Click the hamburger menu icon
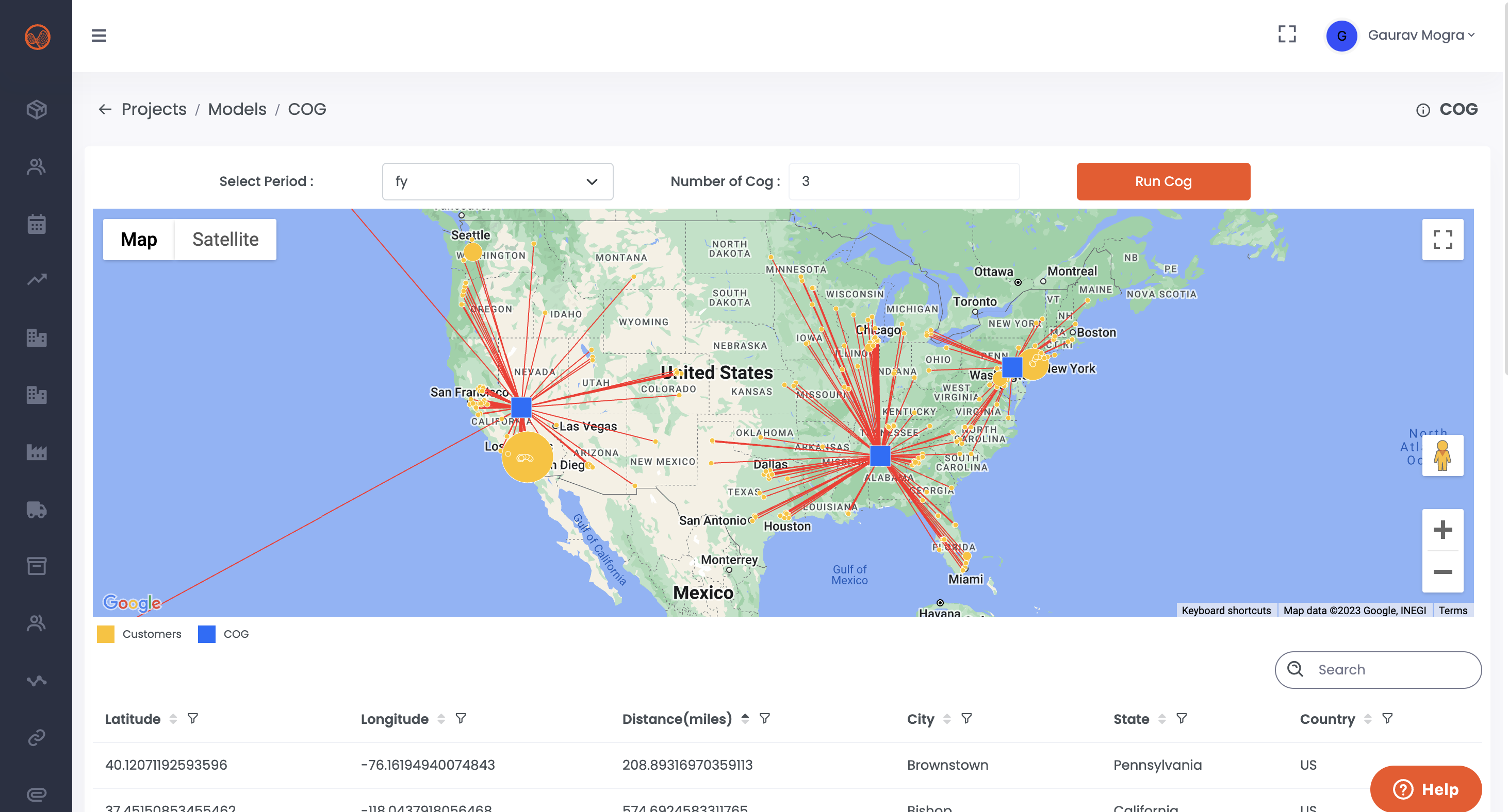This screenshot has height=812, width=1508. (x=99, y=36)
